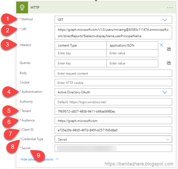Click the Headers label
Screen dimensions: 178x169
[x=25, y=45]
